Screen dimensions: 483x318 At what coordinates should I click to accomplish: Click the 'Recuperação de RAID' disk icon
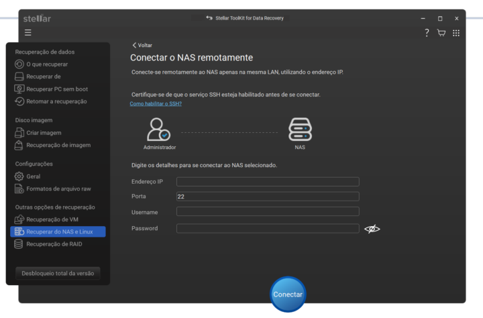(19, 244)
